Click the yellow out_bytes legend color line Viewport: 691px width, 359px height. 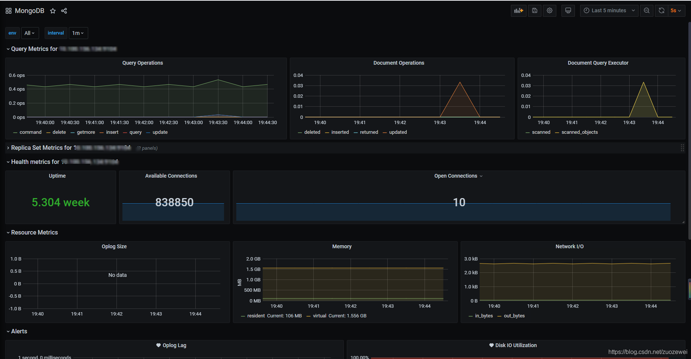coord(499,316)
